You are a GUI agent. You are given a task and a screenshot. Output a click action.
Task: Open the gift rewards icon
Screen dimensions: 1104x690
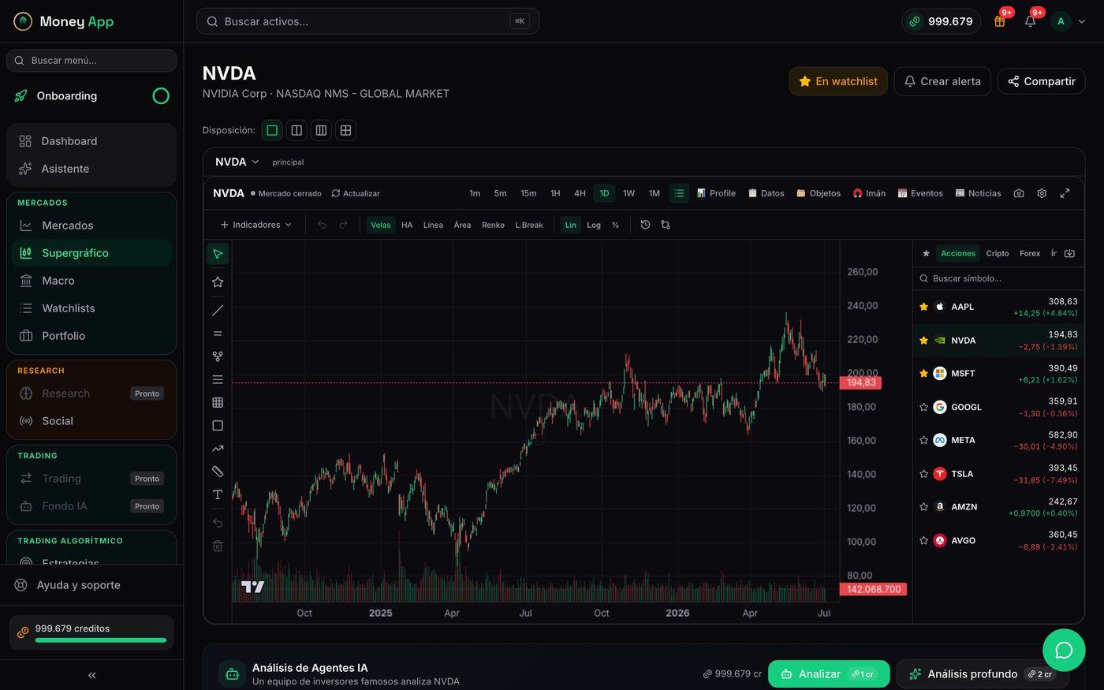tap(999, 21)
